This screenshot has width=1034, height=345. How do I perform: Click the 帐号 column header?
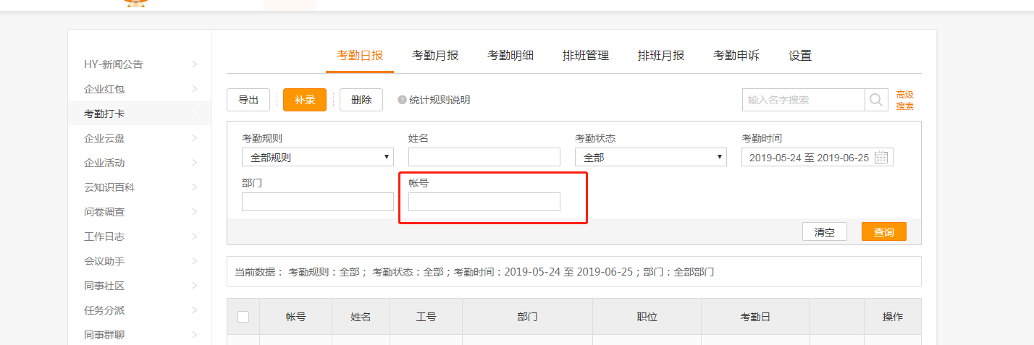tap(295, 317)
